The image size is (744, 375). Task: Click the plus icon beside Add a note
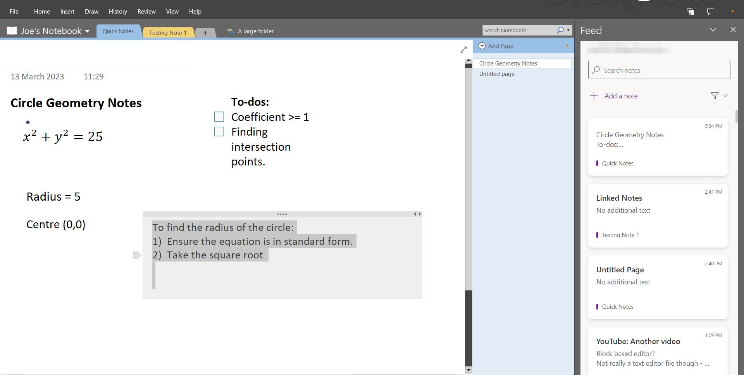point(594,95)
